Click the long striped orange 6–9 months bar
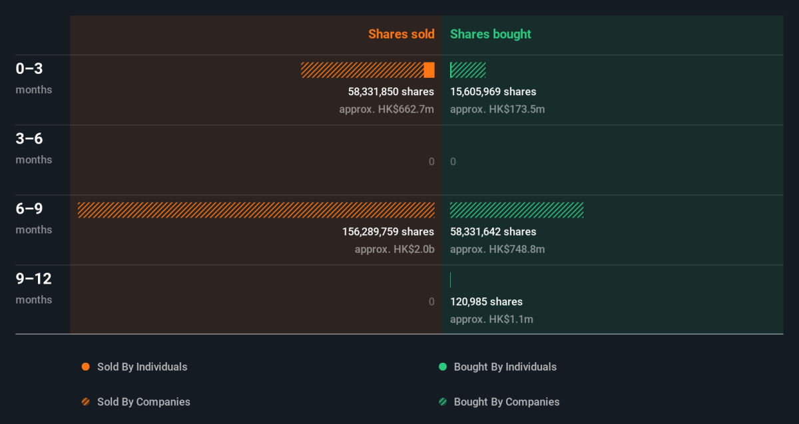Viewport: 799px width, 424px height. tap(256, 210)
